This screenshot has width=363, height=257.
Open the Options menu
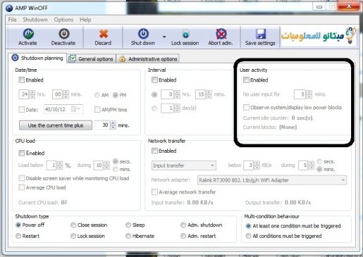pos(63,20)
